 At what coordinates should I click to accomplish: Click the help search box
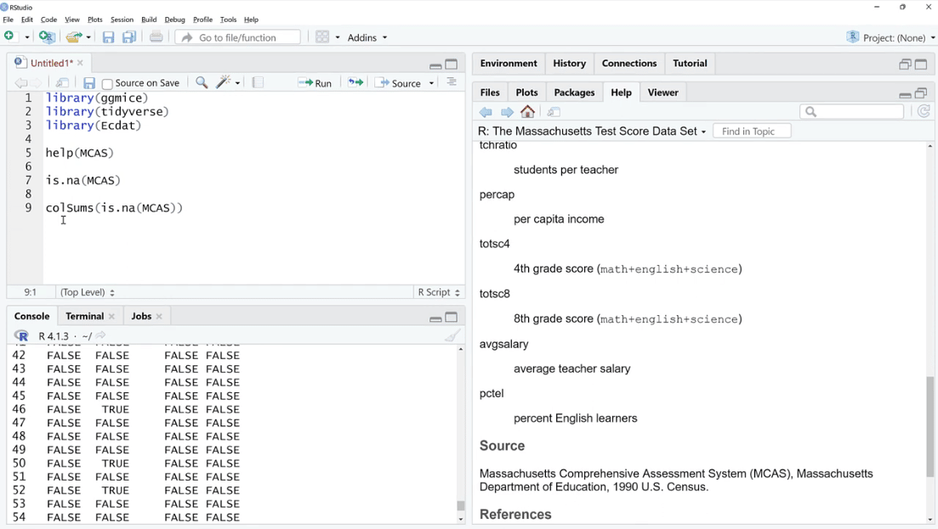[851, 111]
